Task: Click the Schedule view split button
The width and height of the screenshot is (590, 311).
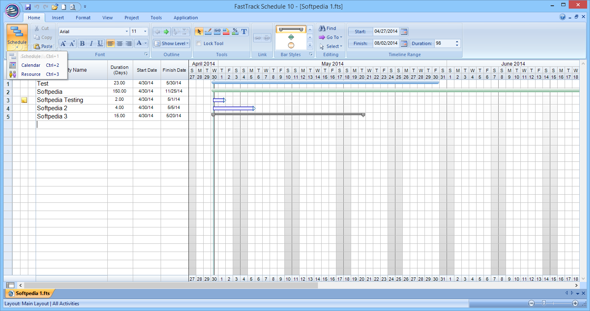Action: click(17, 37)
